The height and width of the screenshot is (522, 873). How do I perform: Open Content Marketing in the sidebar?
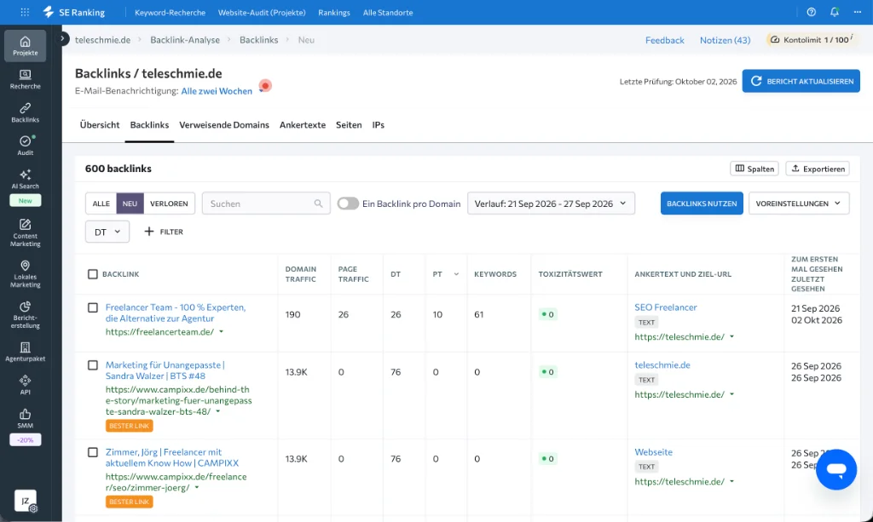point(25,233)
